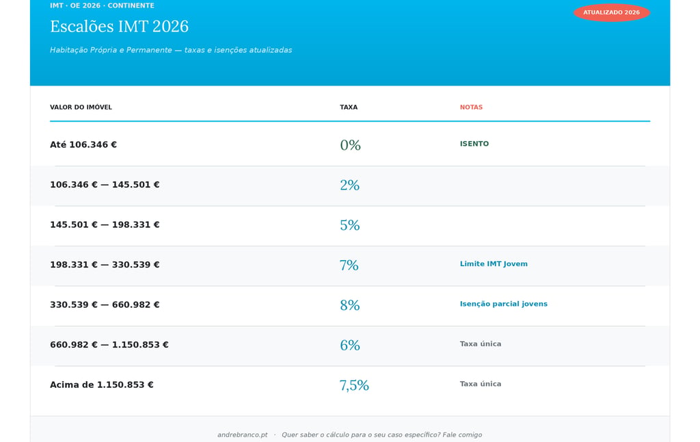
Task: Click the 7% rate value
Action: 349,265
